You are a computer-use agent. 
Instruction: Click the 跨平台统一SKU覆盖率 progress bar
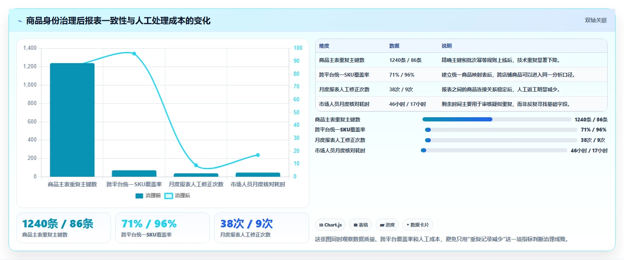coord(501,130)
